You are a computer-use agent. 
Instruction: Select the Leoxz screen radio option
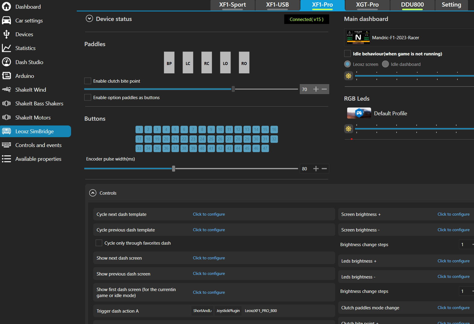click(347, 64)
